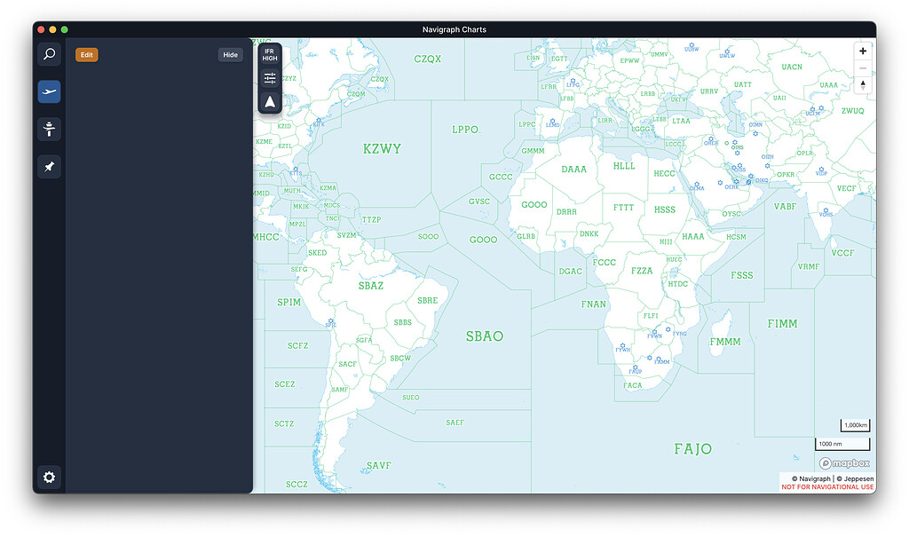Open settings via the gear icon
This screenshot has height=537, width=909.
coord(49,478)
